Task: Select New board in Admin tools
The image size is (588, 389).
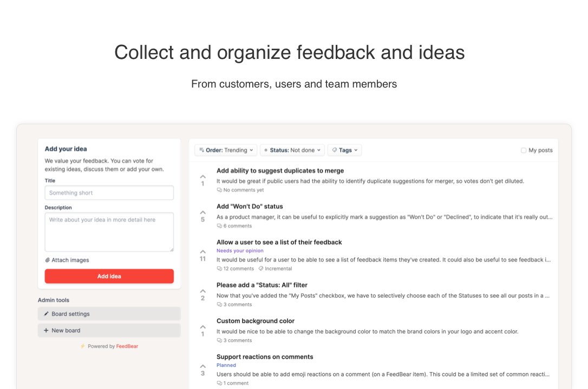Action: point(109,330)
